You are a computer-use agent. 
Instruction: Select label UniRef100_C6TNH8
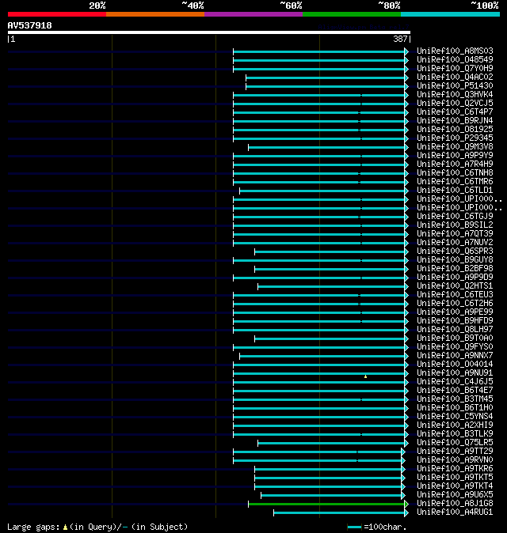[x=455, y=172]
